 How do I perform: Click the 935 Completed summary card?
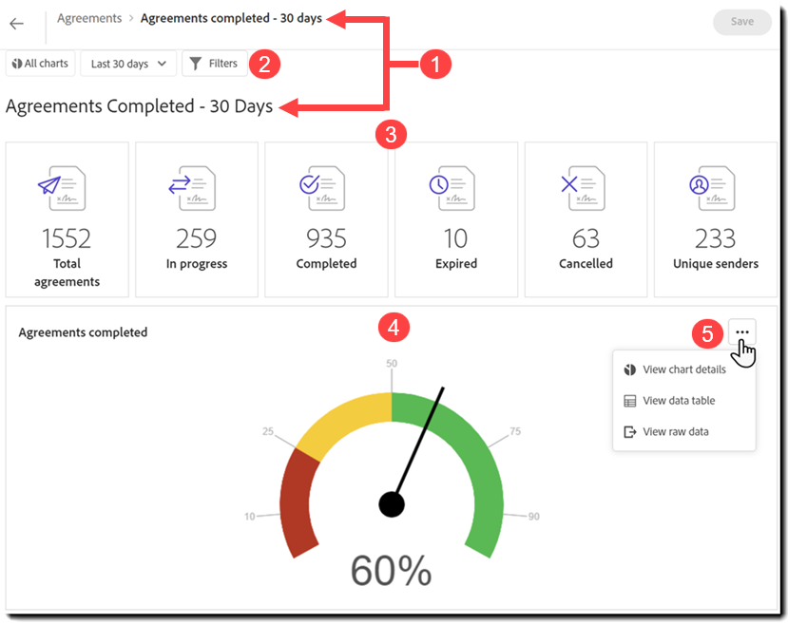326,219
